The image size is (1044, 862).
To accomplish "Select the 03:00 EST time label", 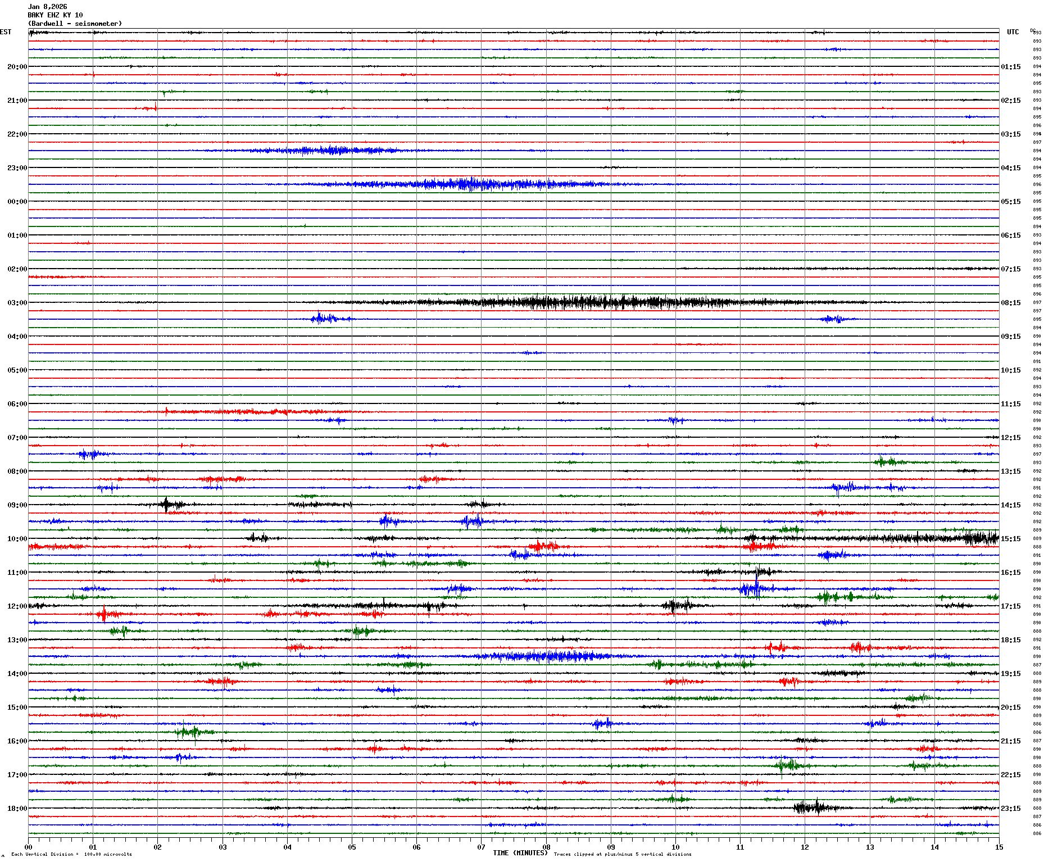I will pos(17,303).
